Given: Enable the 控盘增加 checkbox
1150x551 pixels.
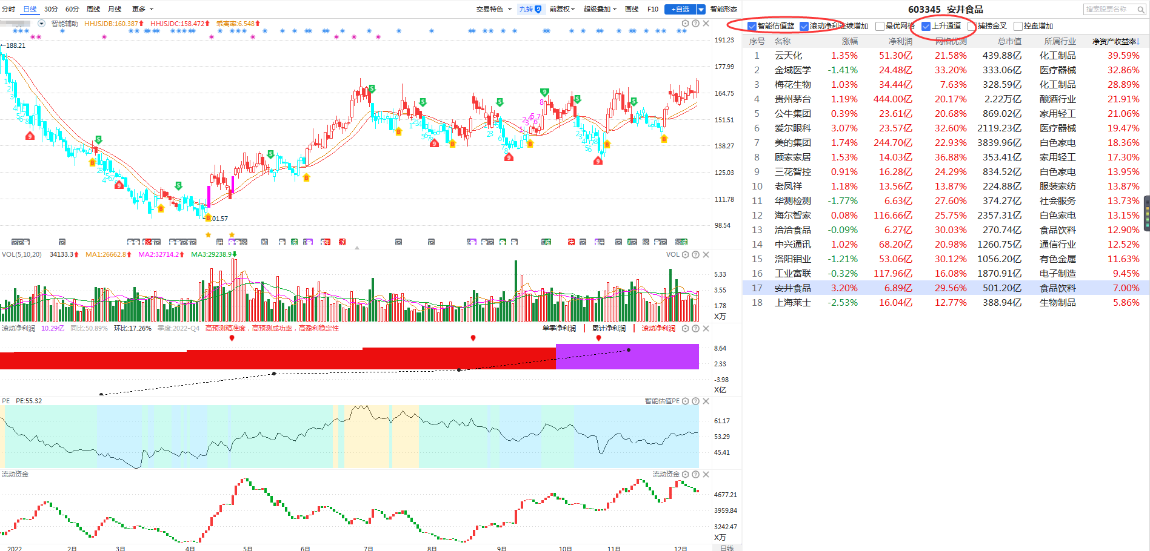Looking at the screenshot, I should 1018,26.
